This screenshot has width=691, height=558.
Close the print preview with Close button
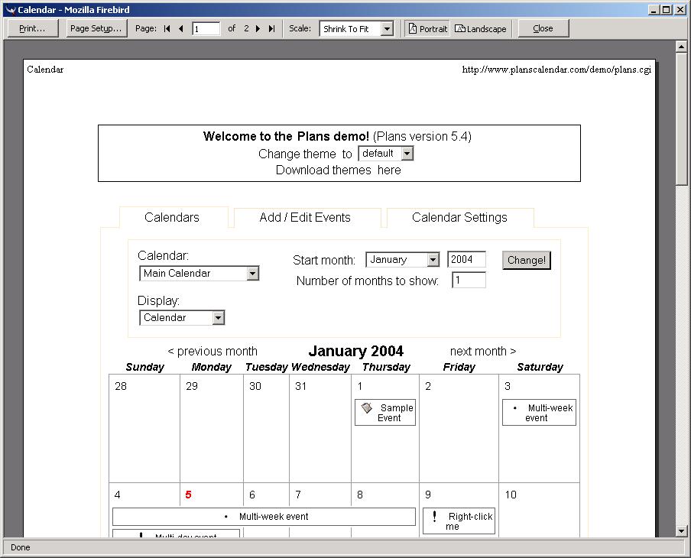point(543,28)
